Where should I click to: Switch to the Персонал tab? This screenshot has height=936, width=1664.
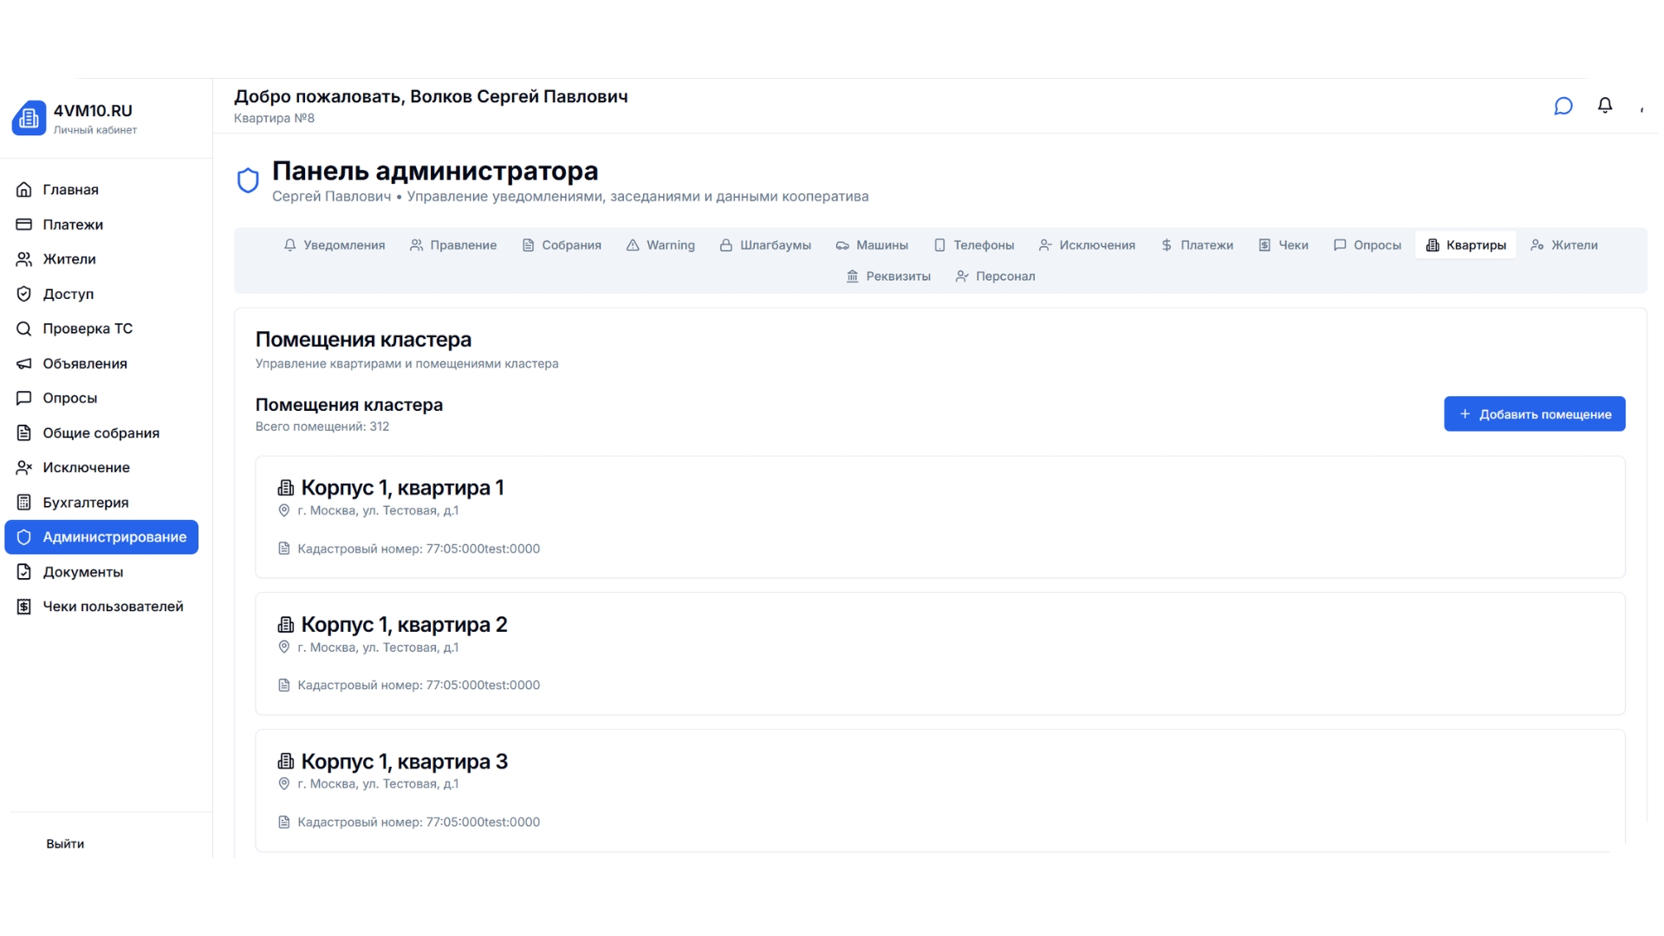tap(995, 276)
